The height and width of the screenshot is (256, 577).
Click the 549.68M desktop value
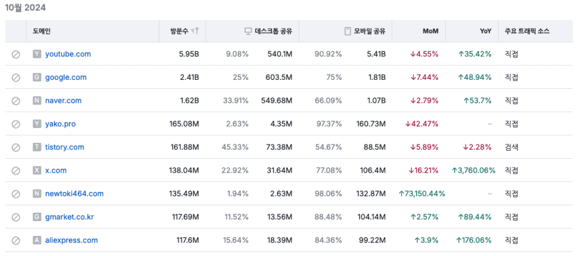pos(277,101)
